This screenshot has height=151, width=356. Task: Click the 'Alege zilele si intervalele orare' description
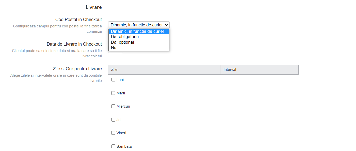click(56, 78)
